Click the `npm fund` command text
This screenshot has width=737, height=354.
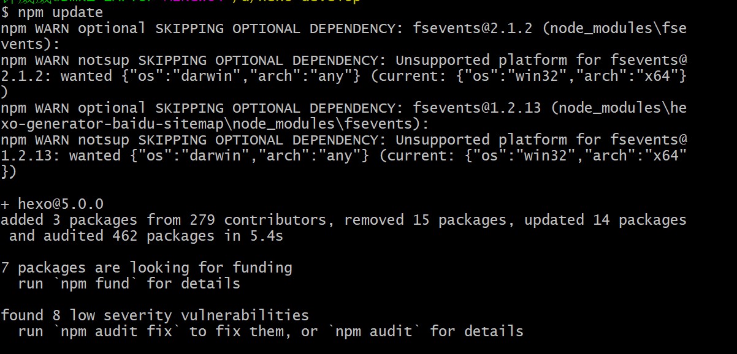pos(94,283)
